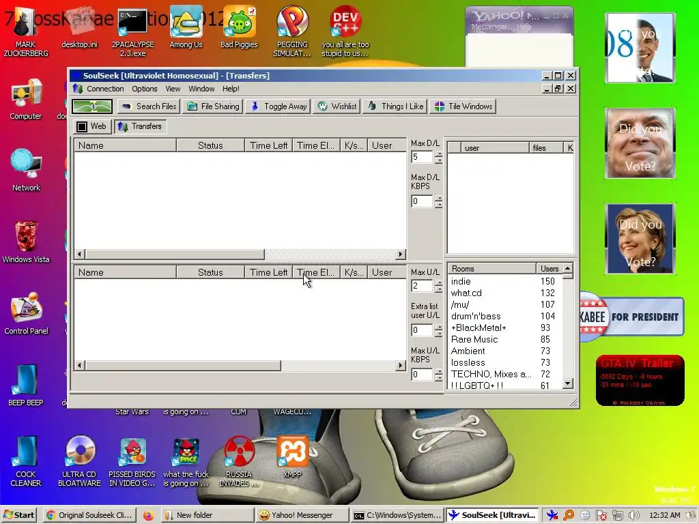Screen dimensions: 699x524
Task: Click the Max U/L KBPS spinner
Action: (439, 375)
